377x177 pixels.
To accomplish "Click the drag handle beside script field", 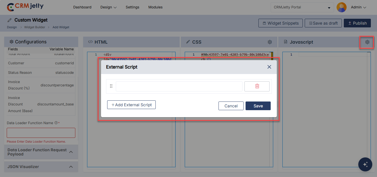I will (111, 86).
